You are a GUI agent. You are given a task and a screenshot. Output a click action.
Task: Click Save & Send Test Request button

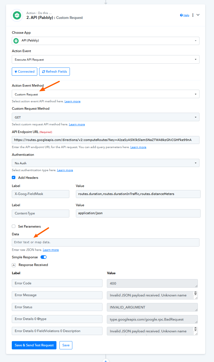34,345
